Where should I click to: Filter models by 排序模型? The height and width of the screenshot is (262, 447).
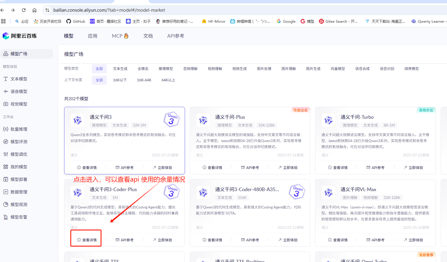click(x=412, y=69)
